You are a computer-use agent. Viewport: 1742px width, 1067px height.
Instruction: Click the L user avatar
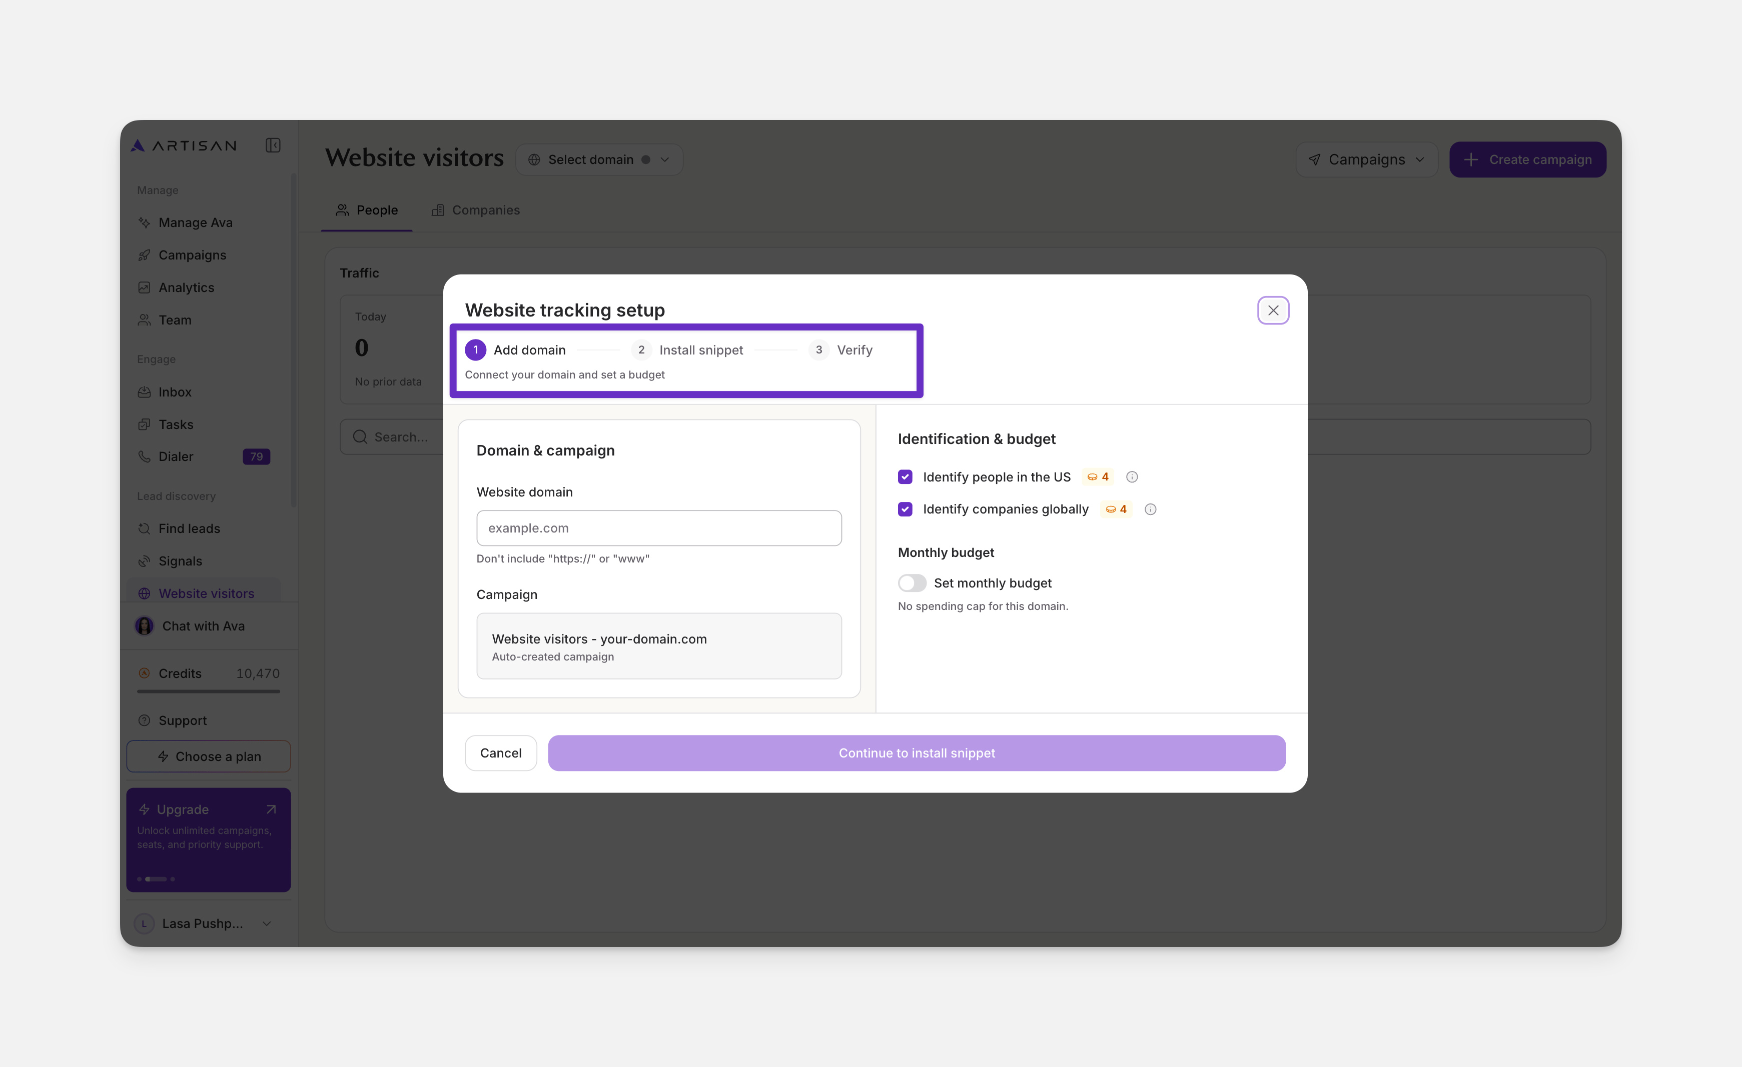pos(144,923)
